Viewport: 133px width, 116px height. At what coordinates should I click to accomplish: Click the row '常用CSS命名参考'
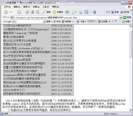38,37
